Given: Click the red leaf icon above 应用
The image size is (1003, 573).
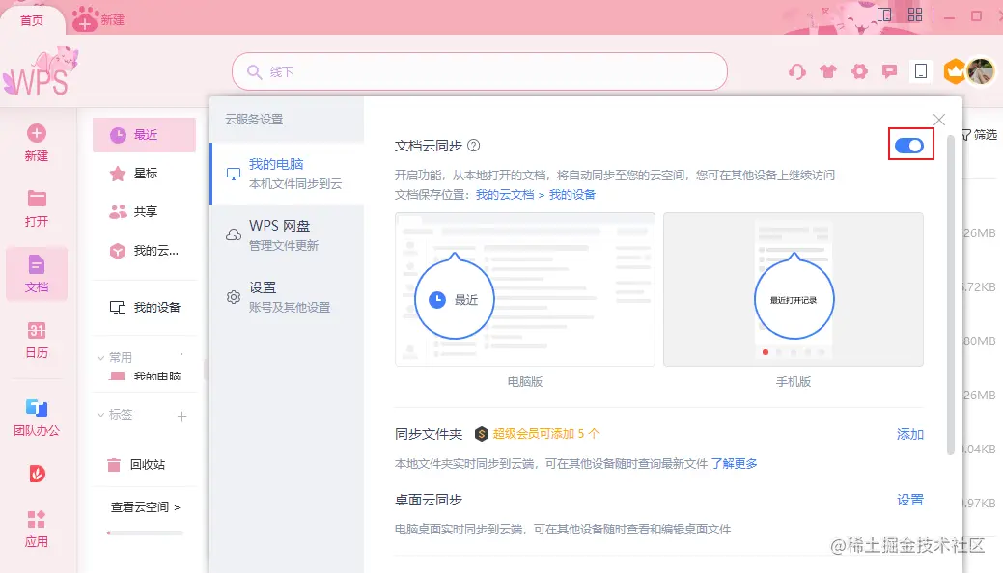Looking at the screenshot, I should click(37, 474).
